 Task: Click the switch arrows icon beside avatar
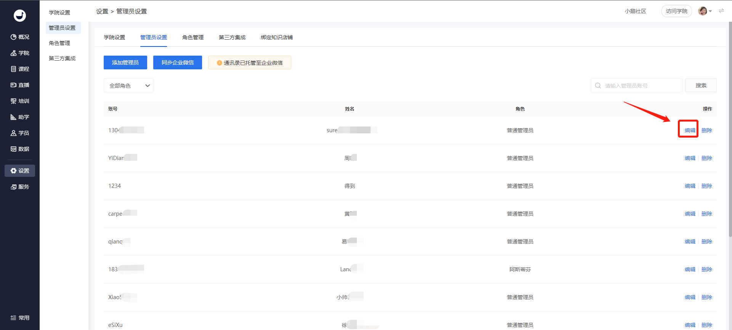click(x=721, y=11)
